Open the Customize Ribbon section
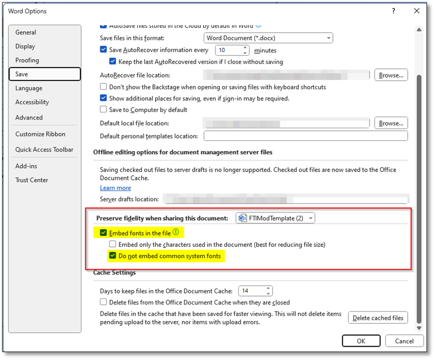The width and height of the screenshot is (435, 360). point(40,133)
